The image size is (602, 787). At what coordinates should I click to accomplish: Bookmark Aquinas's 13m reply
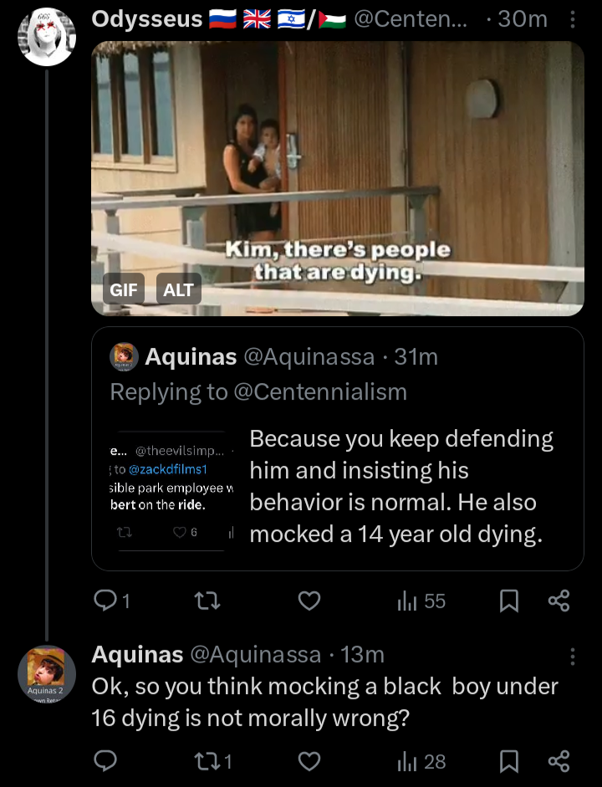[x=508, y=761]
